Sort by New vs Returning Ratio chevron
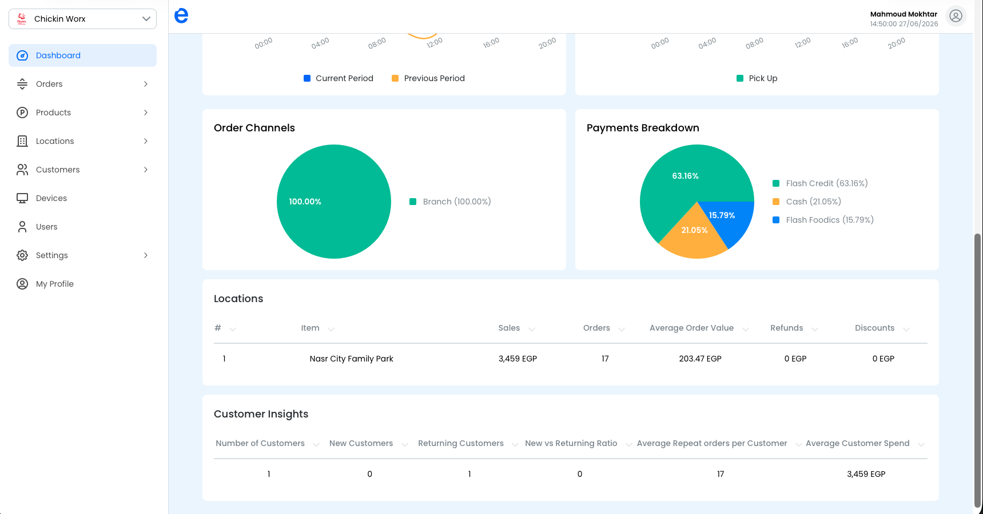The height and width of the screenshot is (514, 983). 629,444
